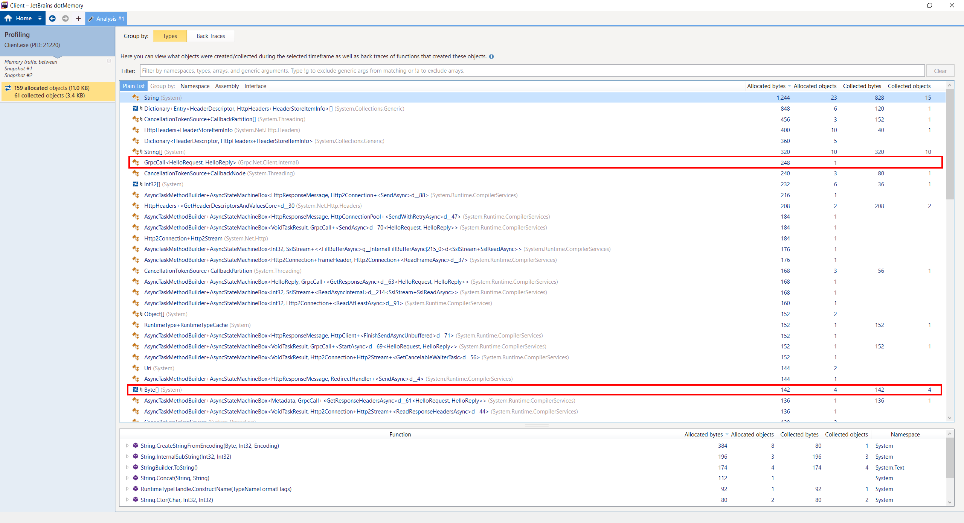
Task: Click the Clear button next to the filter
Action: click(940, 71)
